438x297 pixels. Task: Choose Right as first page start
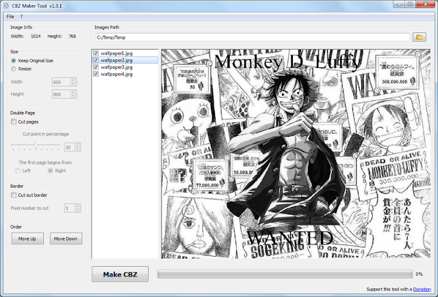coord(50,171)
